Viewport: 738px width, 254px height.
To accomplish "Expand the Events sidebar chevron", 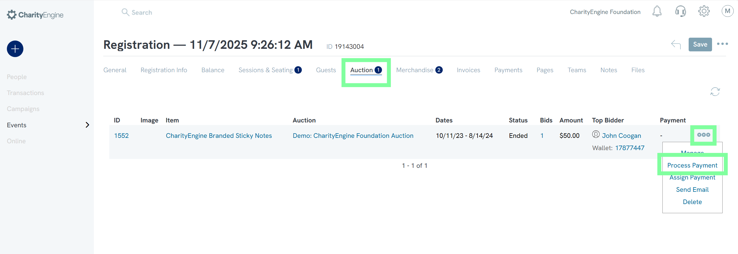I will [x=87, y=125].
